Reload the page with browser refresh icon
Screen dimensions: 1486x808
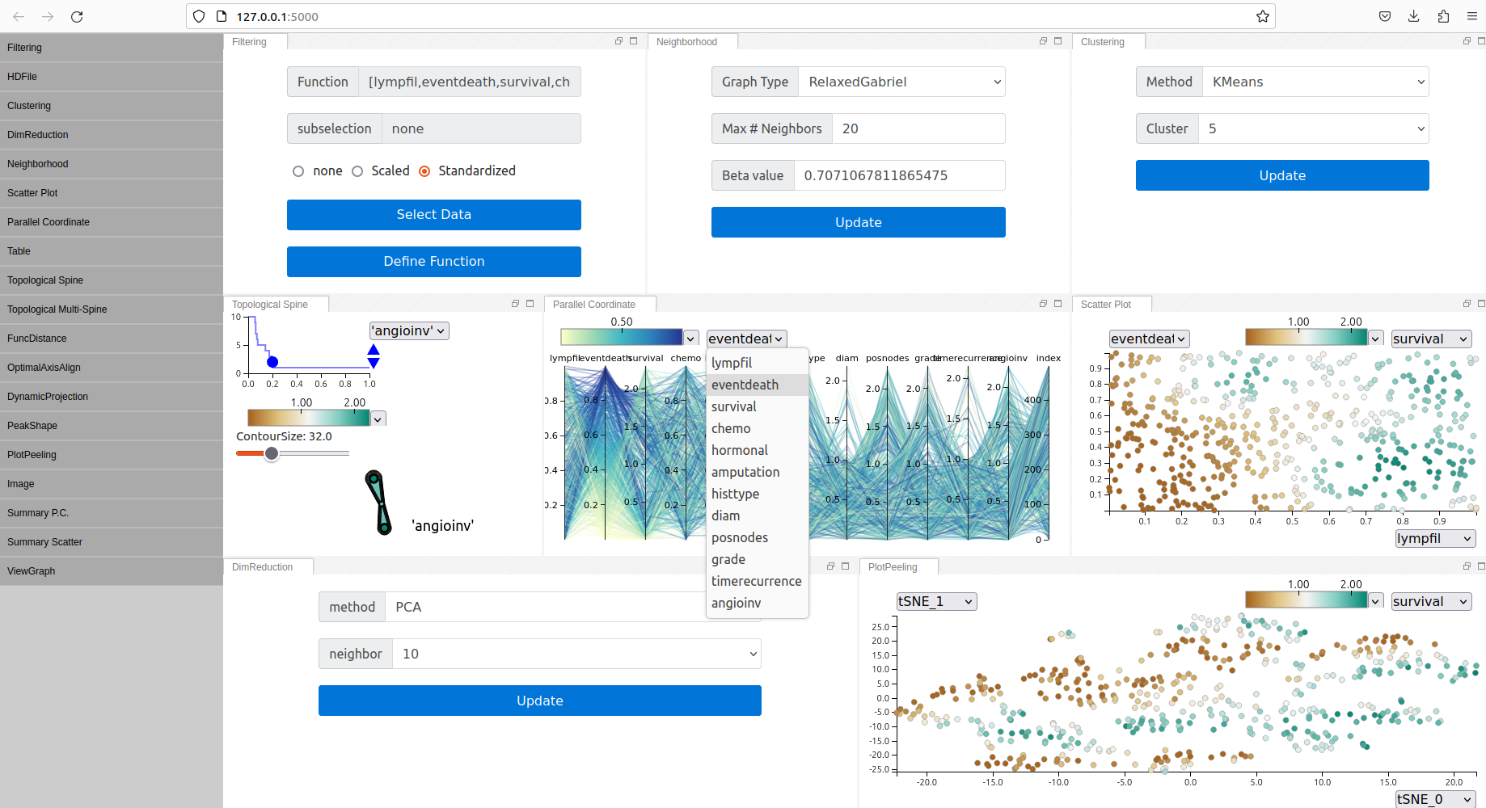[x=77, y=16]
